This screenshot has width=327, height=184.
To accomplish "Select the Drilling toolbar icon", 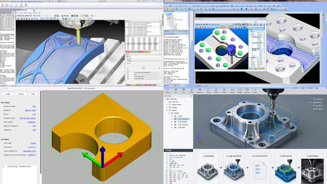I will (191, 91).
